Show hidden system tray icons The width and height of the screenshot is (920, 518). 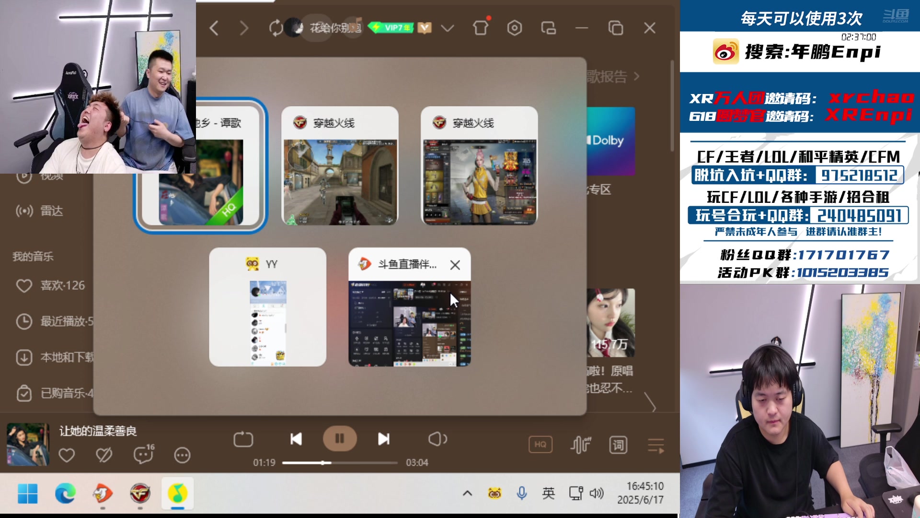coord(467,493)
